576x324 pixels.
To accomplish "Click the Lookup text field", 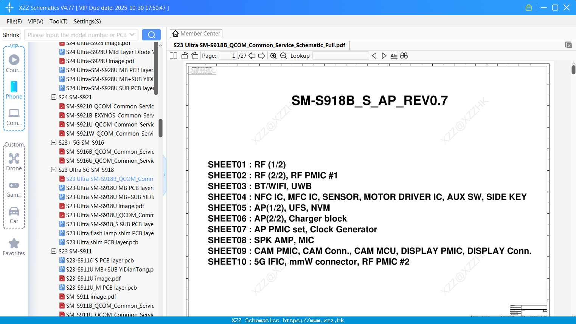I will 340,56.
